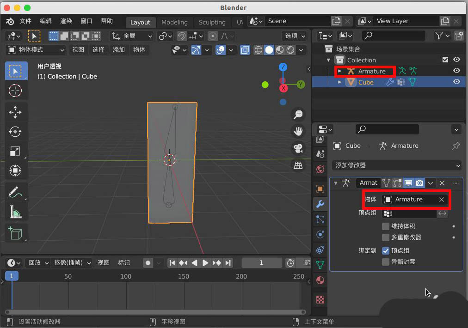This screenshot has height=328, width=468.
Task: Play the animation forward
Action: [205, 263]
